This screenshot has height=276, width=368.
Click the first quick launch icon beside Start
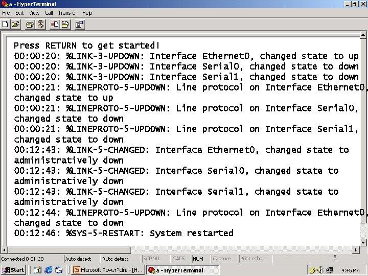coord(37,270)
